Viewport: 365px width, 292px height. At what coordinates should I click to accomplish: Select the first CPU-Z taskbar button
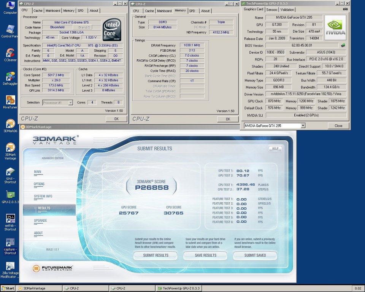click(x=86, y=288)
